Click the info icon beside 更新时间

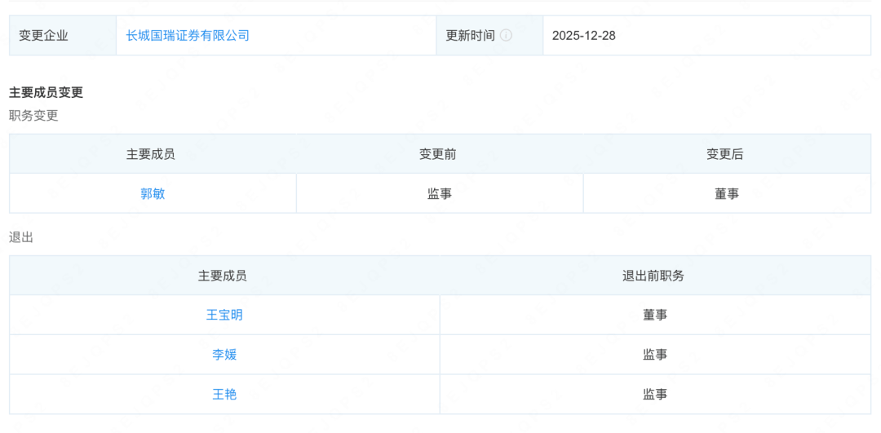(507, 35)
